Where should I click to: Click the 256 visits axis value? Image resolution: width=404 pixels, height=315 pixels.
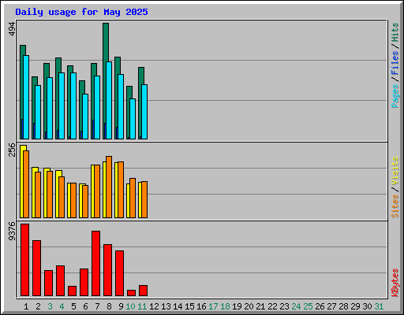[x=12, y=150]
